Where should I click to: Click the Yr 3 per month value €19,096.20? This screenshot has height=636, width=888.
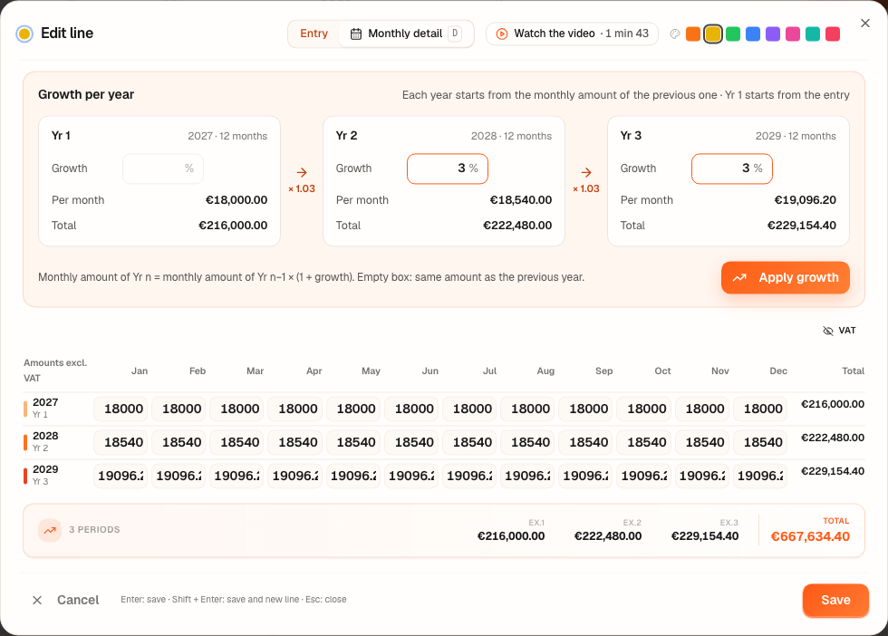(805, 200)
